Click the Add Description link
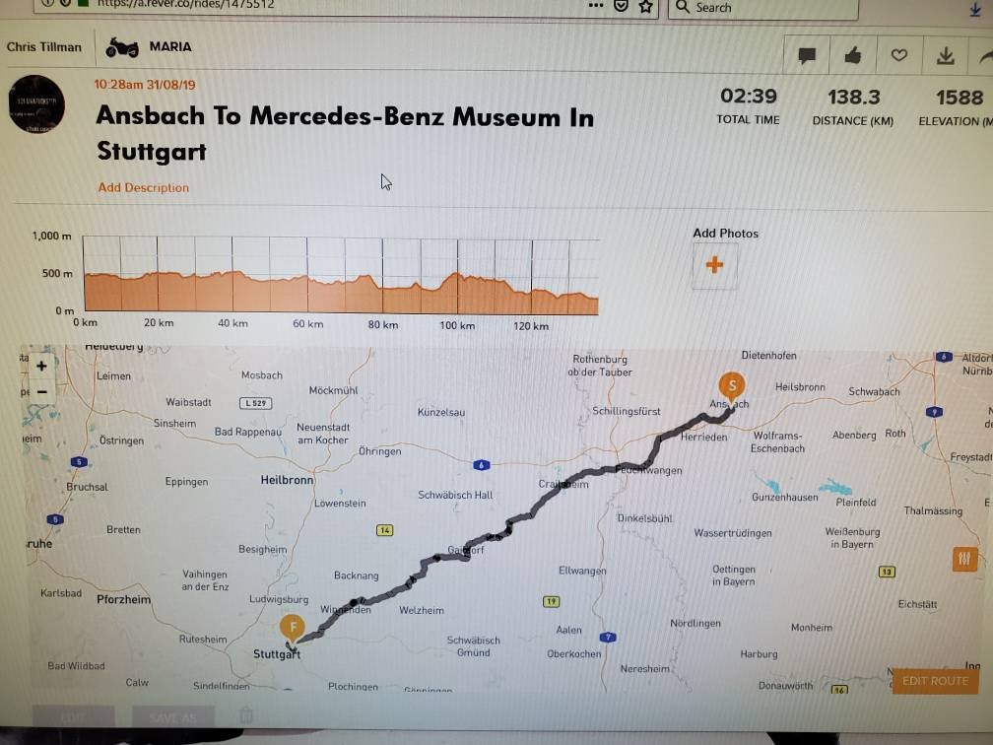 (143, 187)
